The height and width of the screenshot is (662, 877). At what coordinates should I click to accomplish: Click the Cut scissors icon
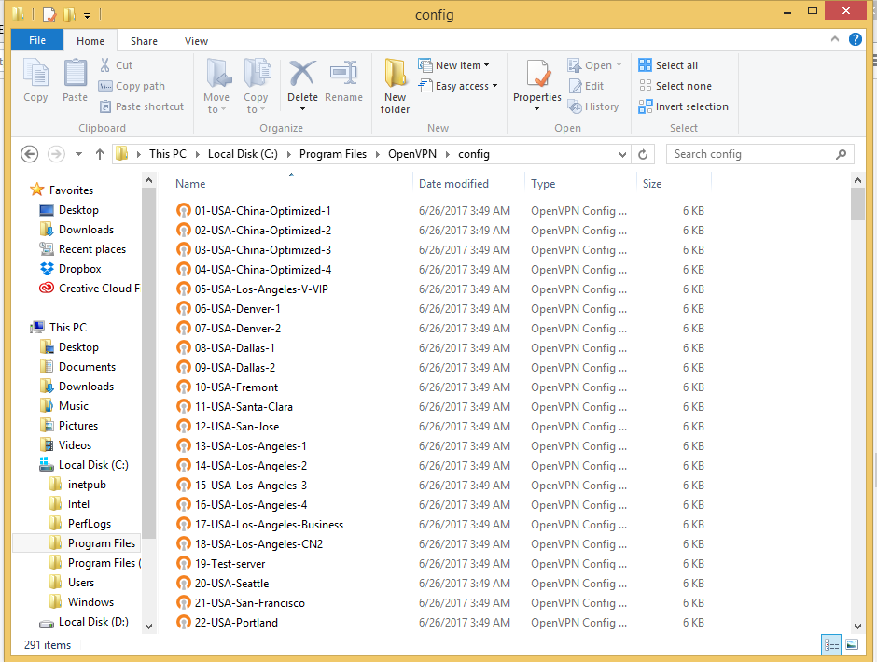pos(105,65)
